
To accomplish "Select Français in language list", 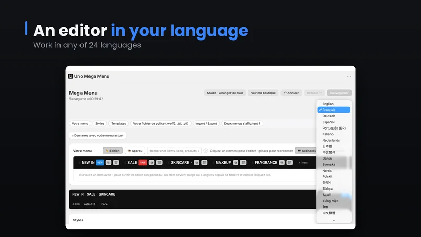I will pos(334,110).
